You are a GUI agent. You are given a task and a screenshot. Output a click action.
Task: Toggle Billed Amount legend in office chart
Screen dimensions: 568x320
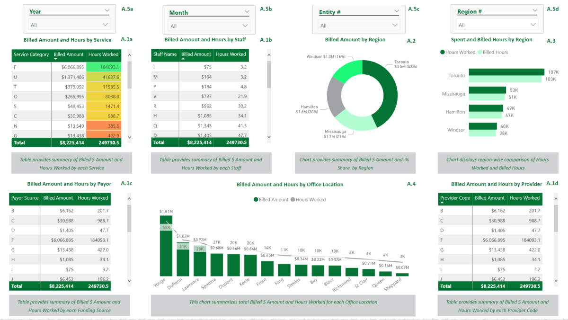pyautogui.click(x=271, y=199)
